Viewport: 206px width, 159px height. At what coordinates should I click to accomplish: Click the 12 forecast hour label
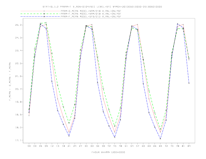pos(52,146)
